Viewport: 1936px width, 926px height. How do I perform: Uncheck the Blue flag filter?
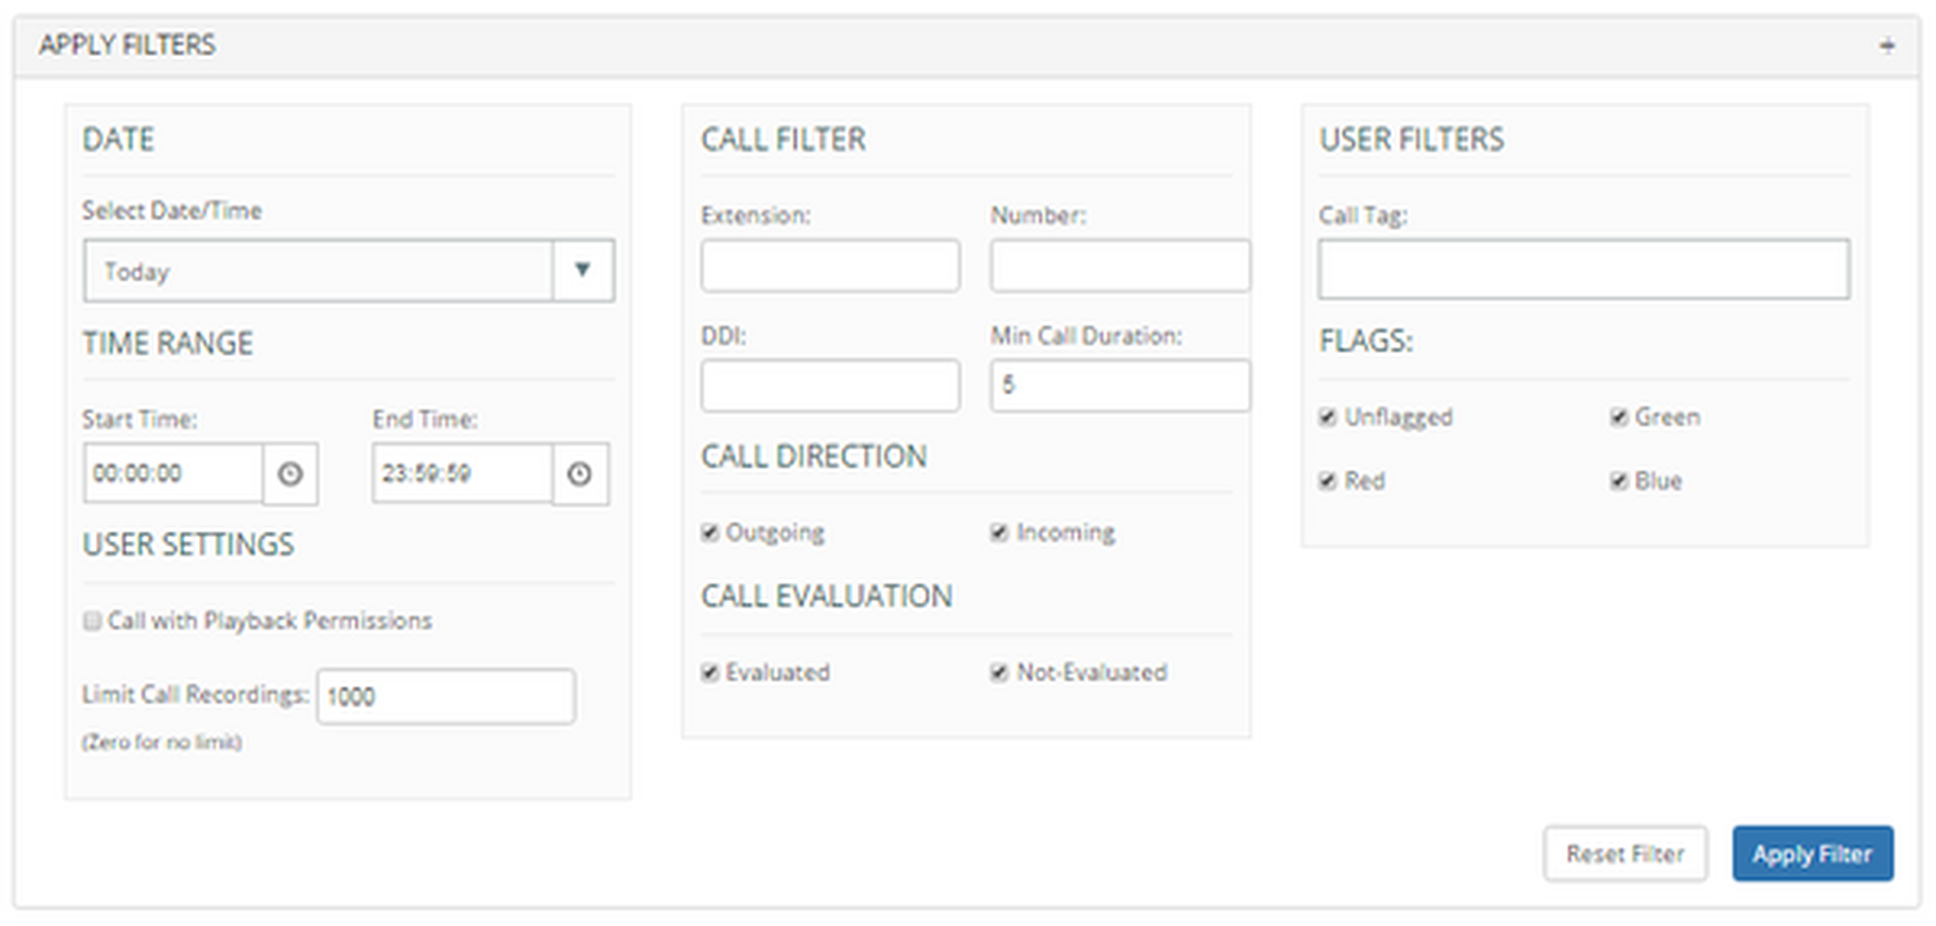click(1618, 481)
